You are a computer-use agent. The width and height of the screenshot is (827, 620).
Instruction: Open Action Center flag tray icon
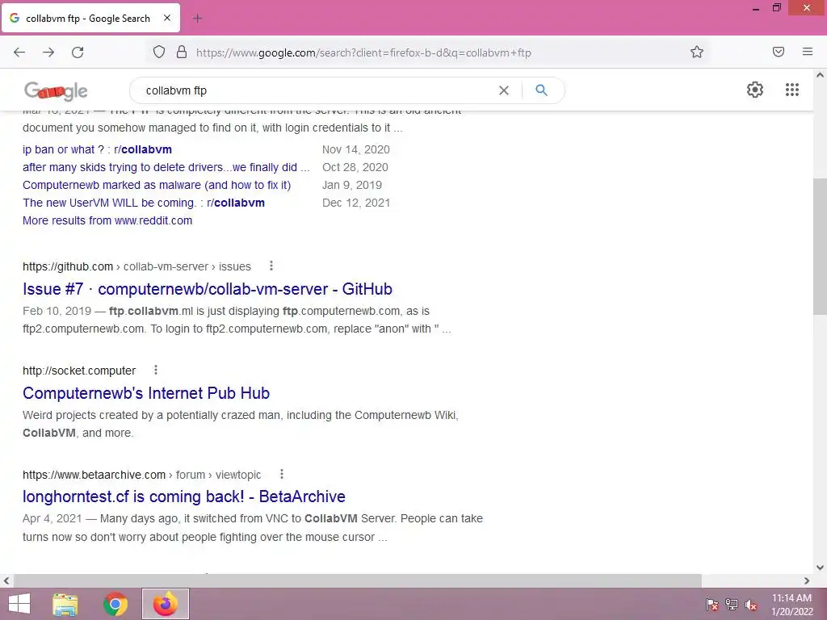(712, 605)
